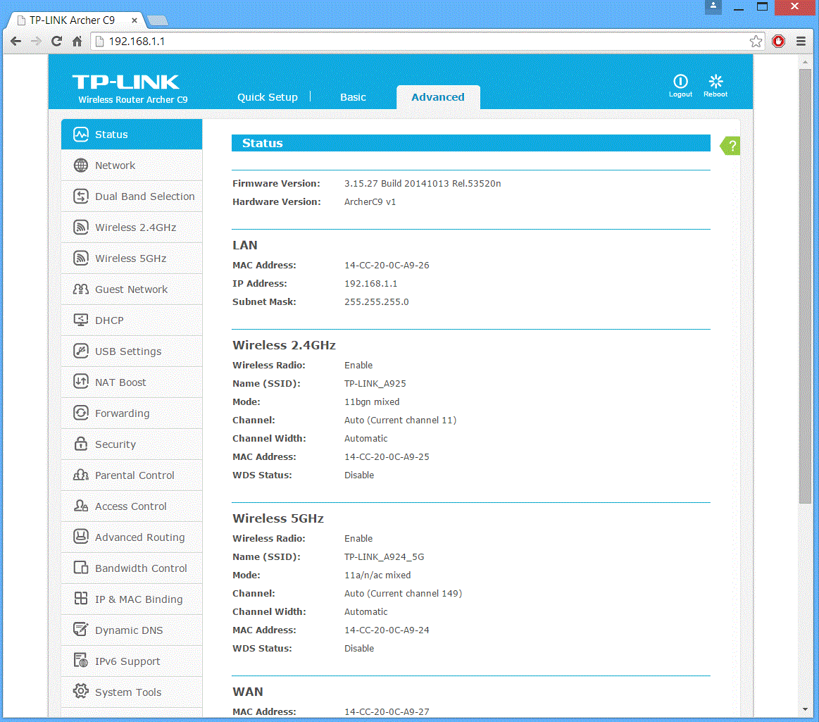Click 'Auto (Current channel 11)' value
819x722 pixels.
400,420
